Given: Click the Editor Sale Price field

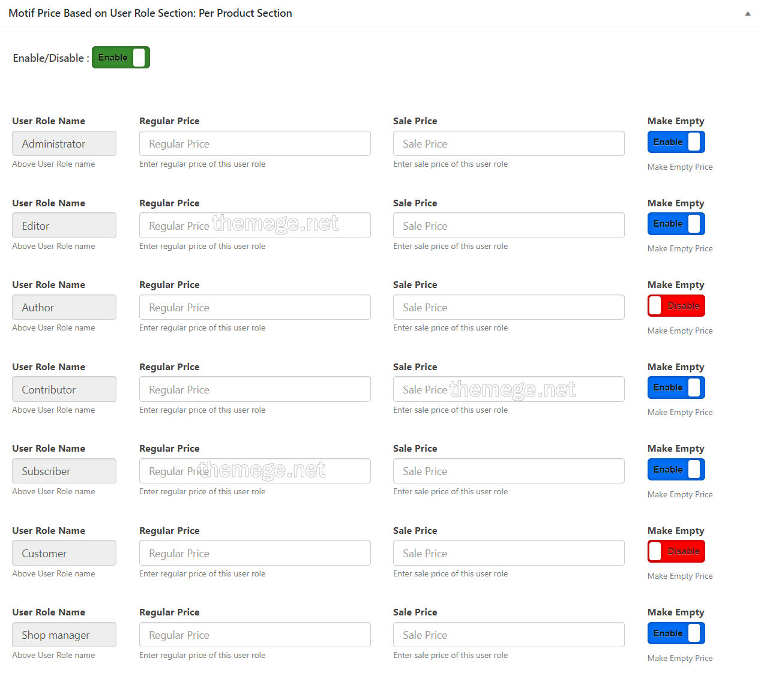Looking at the screenshot, I should [x=509, y=226].
